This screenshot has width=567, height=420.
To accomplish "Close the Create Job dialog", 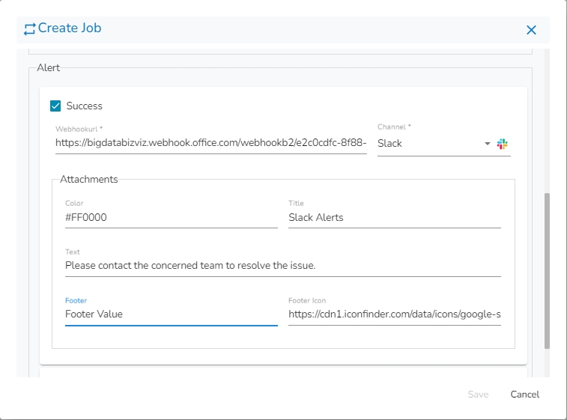I will [531, 30].
